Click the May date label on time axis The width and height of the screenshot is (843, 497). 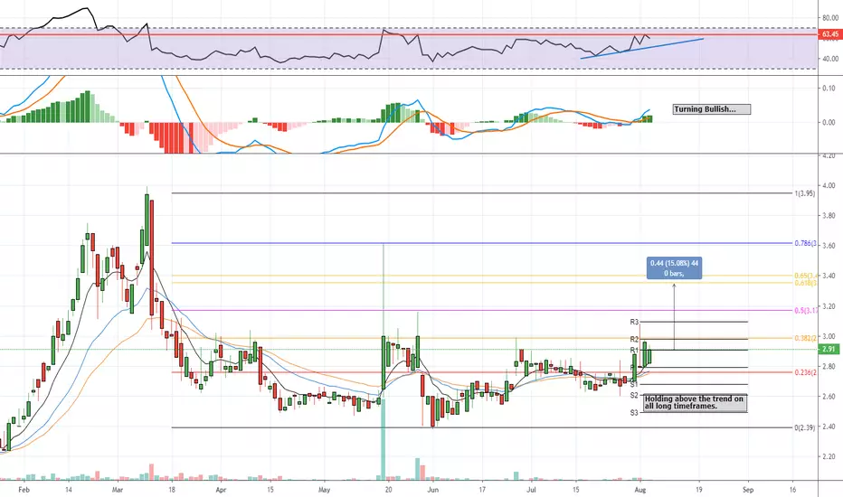[324, 490]
